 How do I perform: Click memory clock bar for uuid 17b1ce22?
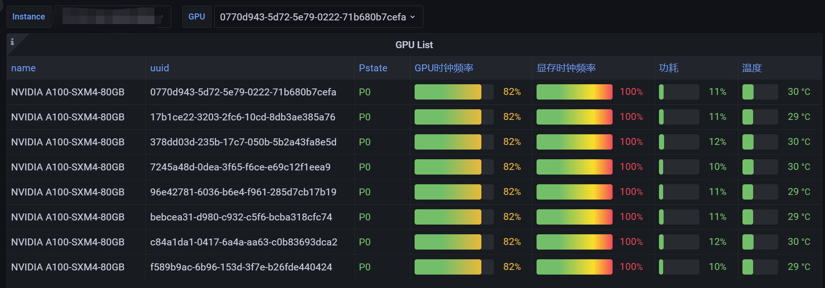(x=575, y=117)
